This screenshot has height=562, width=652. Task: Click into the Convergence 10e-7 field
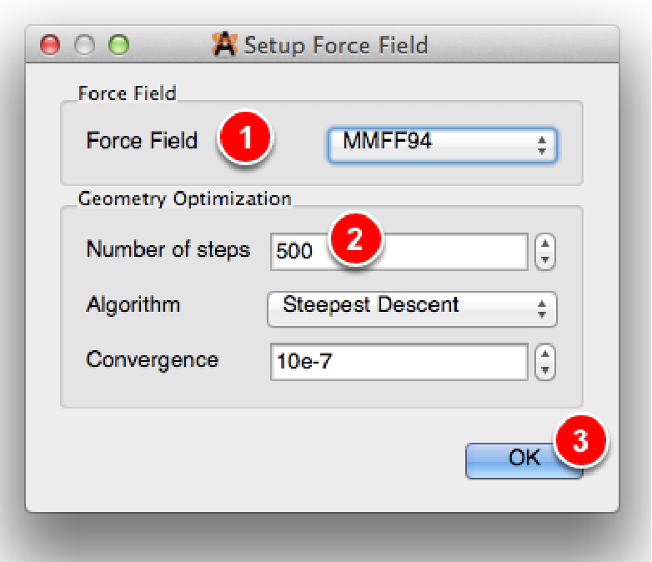[x=399, y=362]
